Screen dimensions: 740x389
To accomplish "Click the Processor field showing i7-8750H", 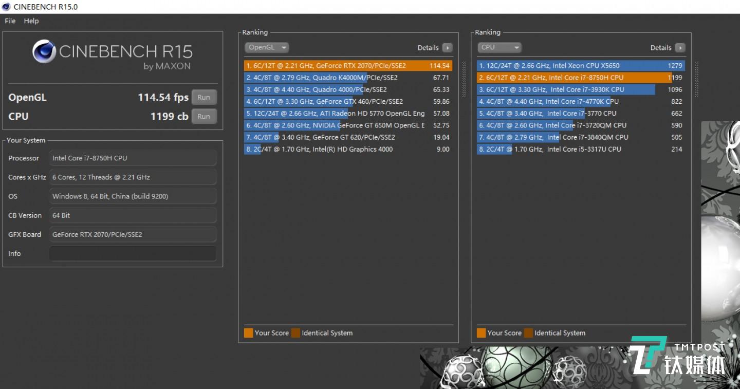I will 133,158.
